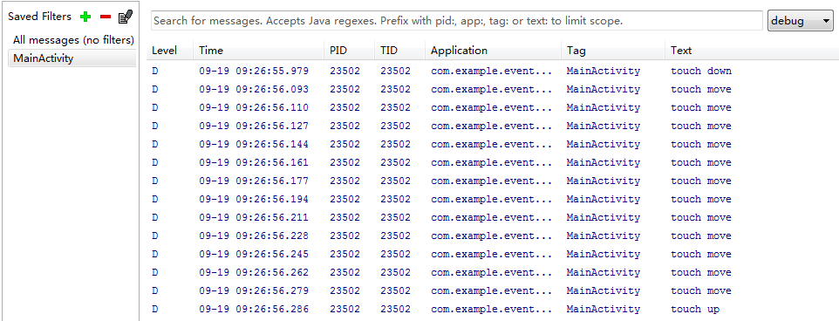This screenshot has width=839, height=321.
Task: Select timestamp 09-19 09:26:56.144
Action: (254, 144)
